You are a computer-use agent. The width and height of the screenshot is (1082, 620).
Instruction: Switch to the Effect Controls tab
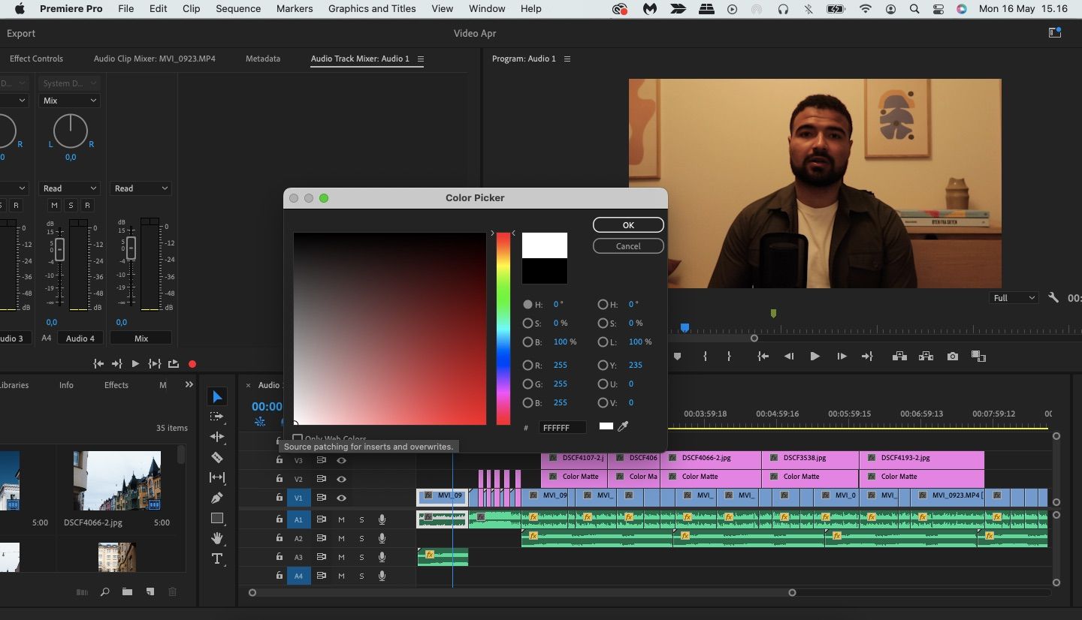[x=36, y=59]
